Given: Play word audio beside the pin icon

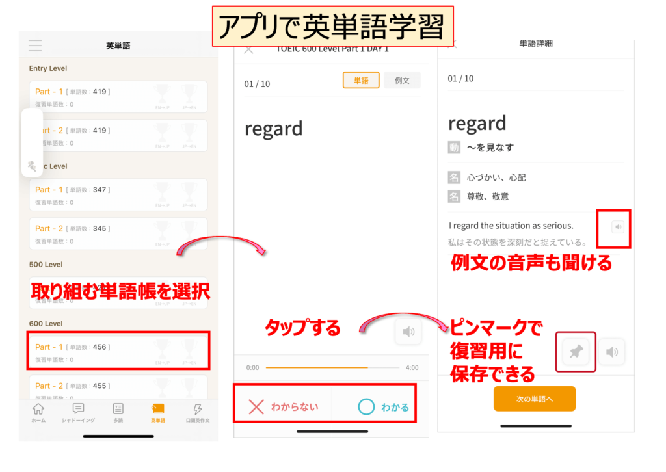Looking at the screenshot, I should pyautogui.click(x=611, y=352).
